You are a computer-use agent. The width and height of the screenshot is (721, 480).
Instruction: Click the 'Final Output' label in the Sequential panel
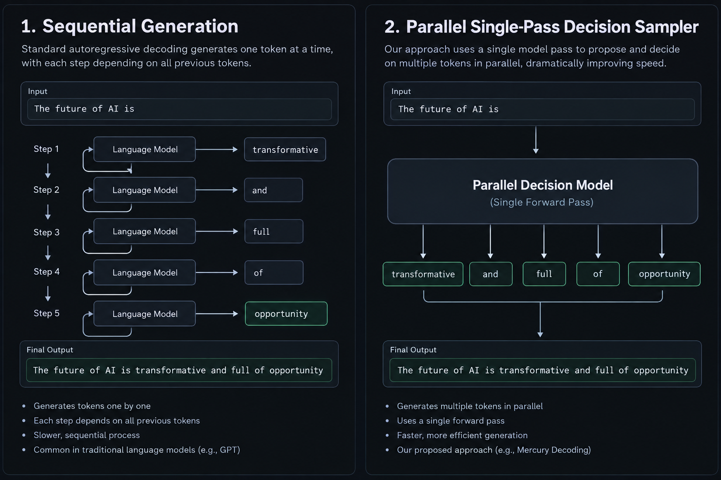50,350
